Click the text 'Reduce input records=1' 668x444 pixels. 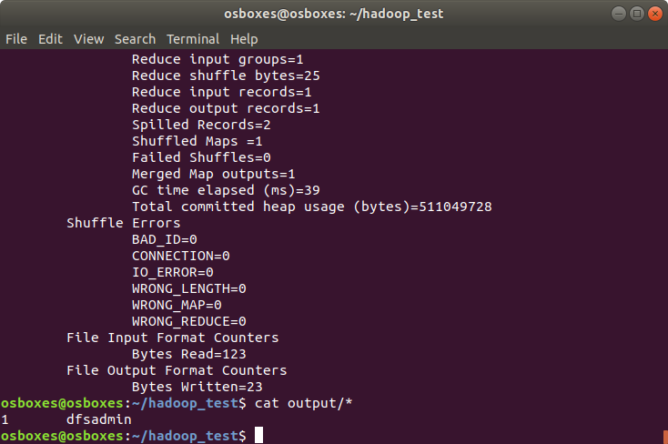[221, 92]
